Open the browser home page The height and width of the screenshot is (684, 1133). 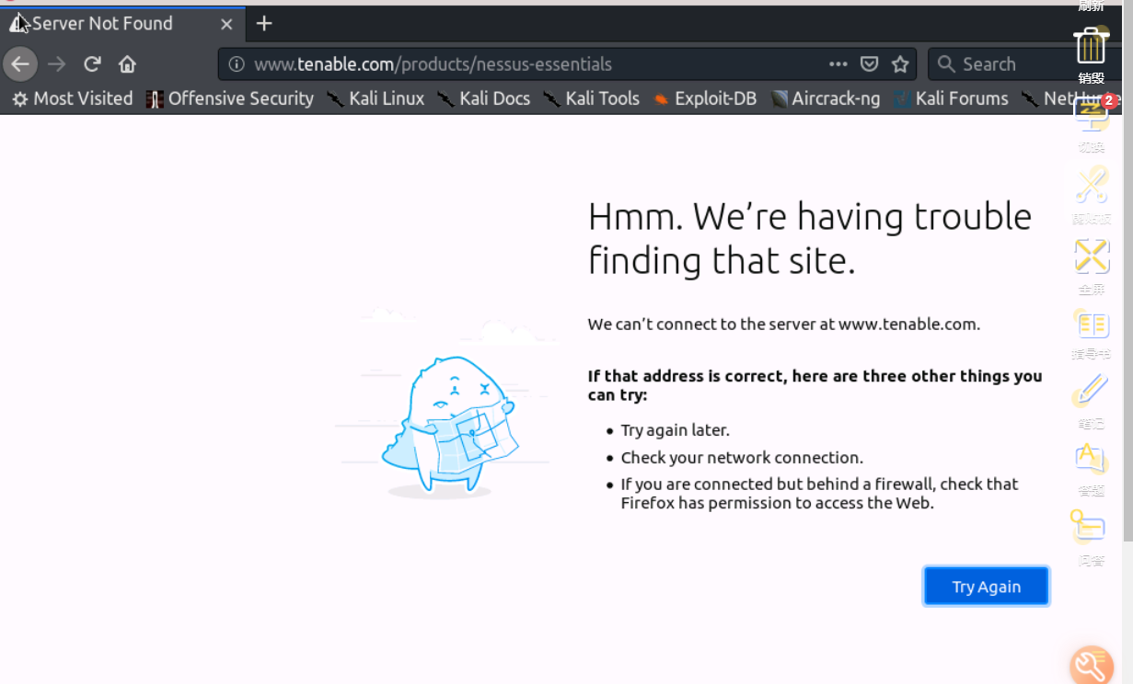(127, 64)
